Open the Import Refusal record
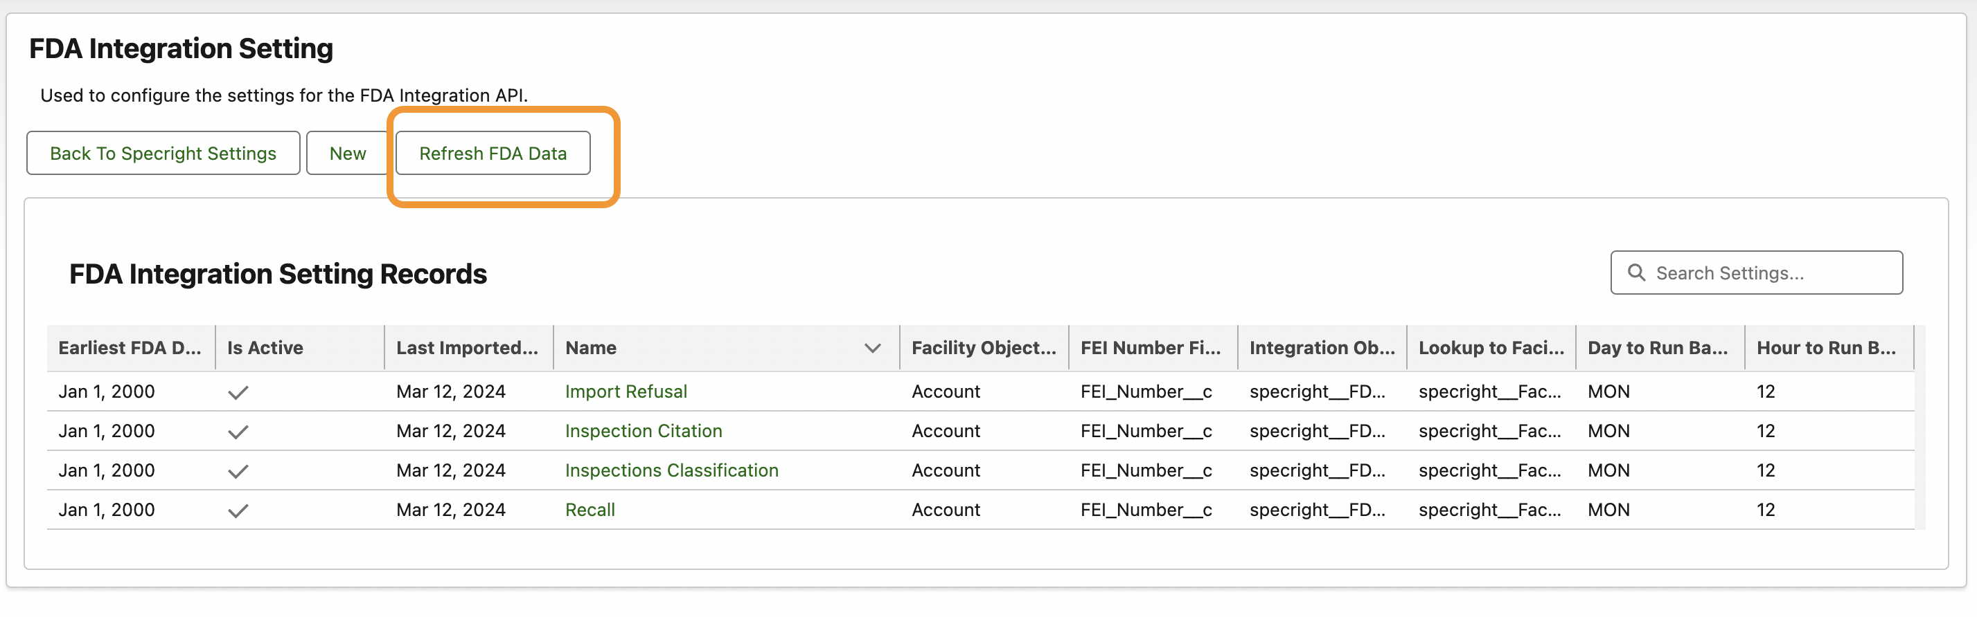 click(626, 392)
